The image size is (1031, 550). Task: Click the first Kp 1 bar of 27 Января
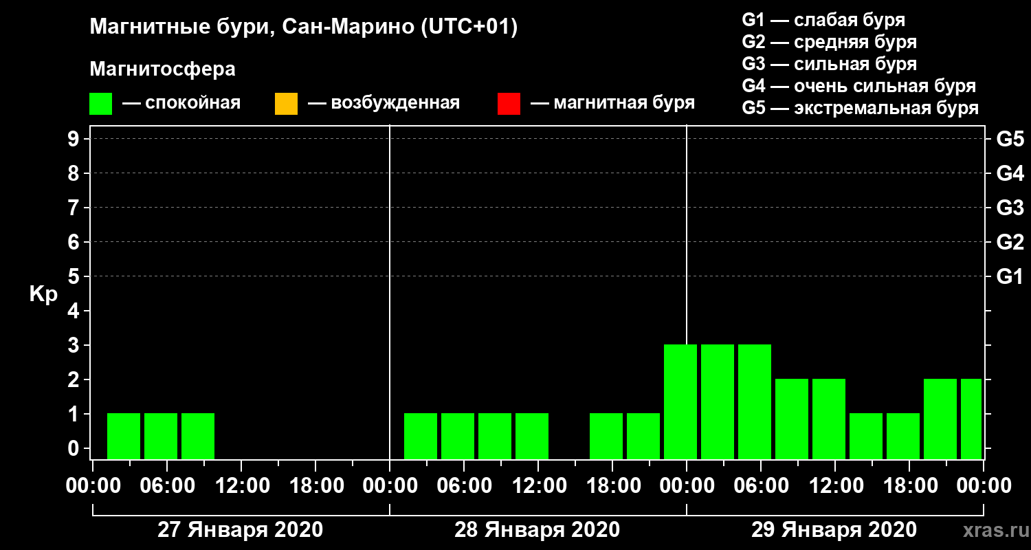124,436
